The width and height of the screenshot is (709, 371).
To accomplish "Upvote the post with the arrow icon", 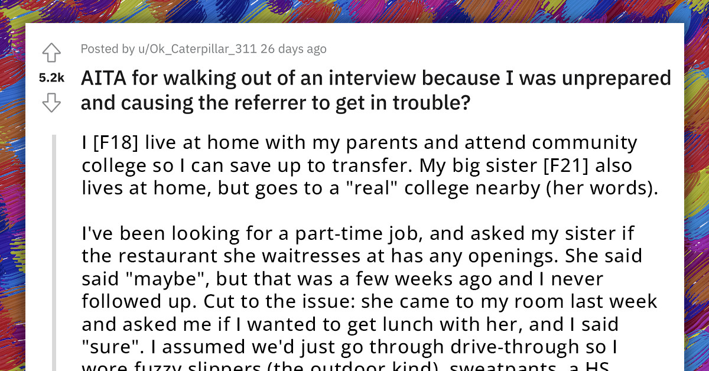I will pyautogui.click(x=51, y=53).
